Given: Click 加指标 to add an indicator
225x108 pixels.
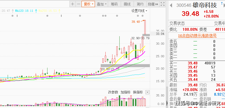Looking at the screenshot, I should tap(126, 92).
